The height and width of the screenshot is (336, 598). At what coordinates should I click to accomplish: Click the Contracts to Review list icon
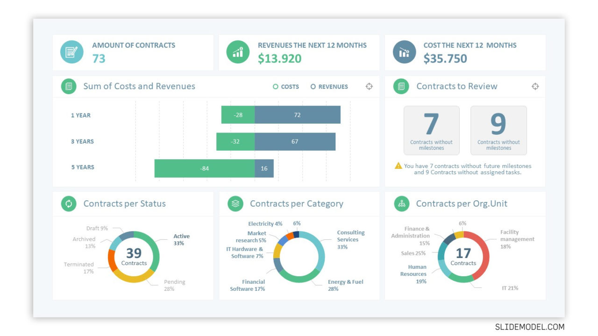(x=401, y=86)
